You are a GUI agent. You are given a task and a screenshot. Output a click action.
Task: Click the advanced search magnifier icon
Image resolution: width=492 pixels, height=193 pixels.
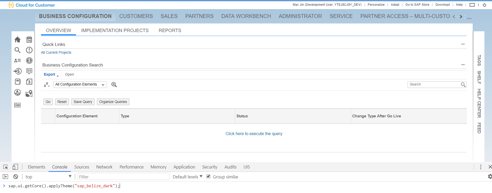point(114,85)
